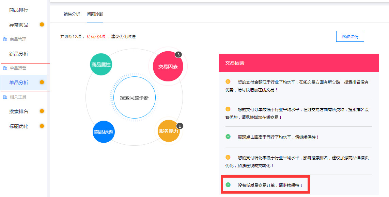389x197 pixels.
Task: Open 商品排行 in the sidebar
Action: (x=19, y=10)
